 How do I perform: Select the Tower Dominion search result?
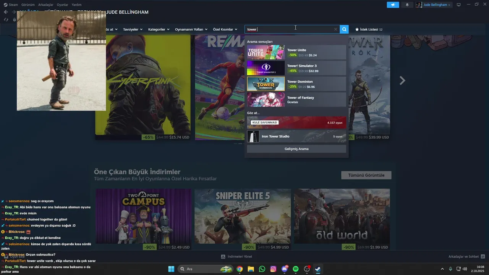point(296,84)
